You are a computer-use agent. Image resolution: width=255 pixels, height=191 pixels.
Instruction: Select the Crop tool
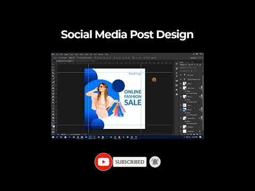click(x=53, y=76)
